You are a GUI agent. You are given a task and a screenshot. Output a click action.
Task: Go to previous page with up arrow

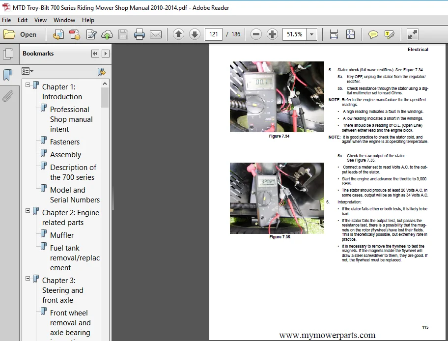179,34
